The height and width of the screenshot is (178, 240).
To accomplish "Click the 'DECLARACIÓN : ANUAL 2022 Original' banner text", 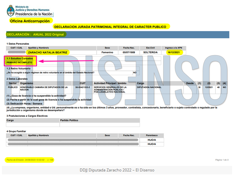I will pyautogui.click(x=35, y=34).
